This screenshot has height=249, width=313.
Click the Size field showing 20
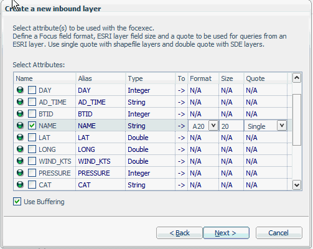click(x=231, y=126)
